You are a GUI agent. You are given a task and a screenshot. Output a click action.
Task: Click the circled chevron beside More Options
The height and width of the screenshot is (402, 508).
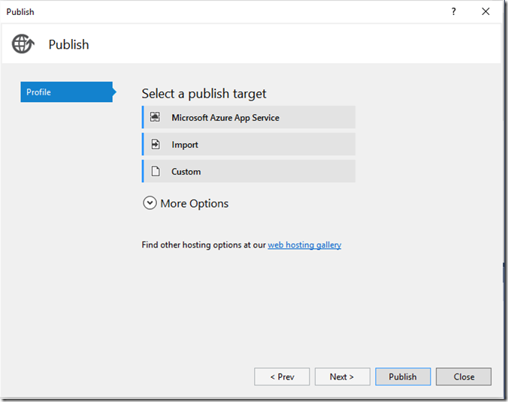[x=150, y=203]
